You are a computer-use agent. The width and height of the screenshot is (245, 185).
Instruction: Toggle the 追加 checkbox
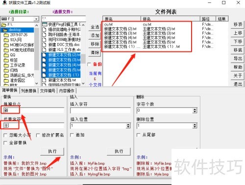(x=72, y=135)
